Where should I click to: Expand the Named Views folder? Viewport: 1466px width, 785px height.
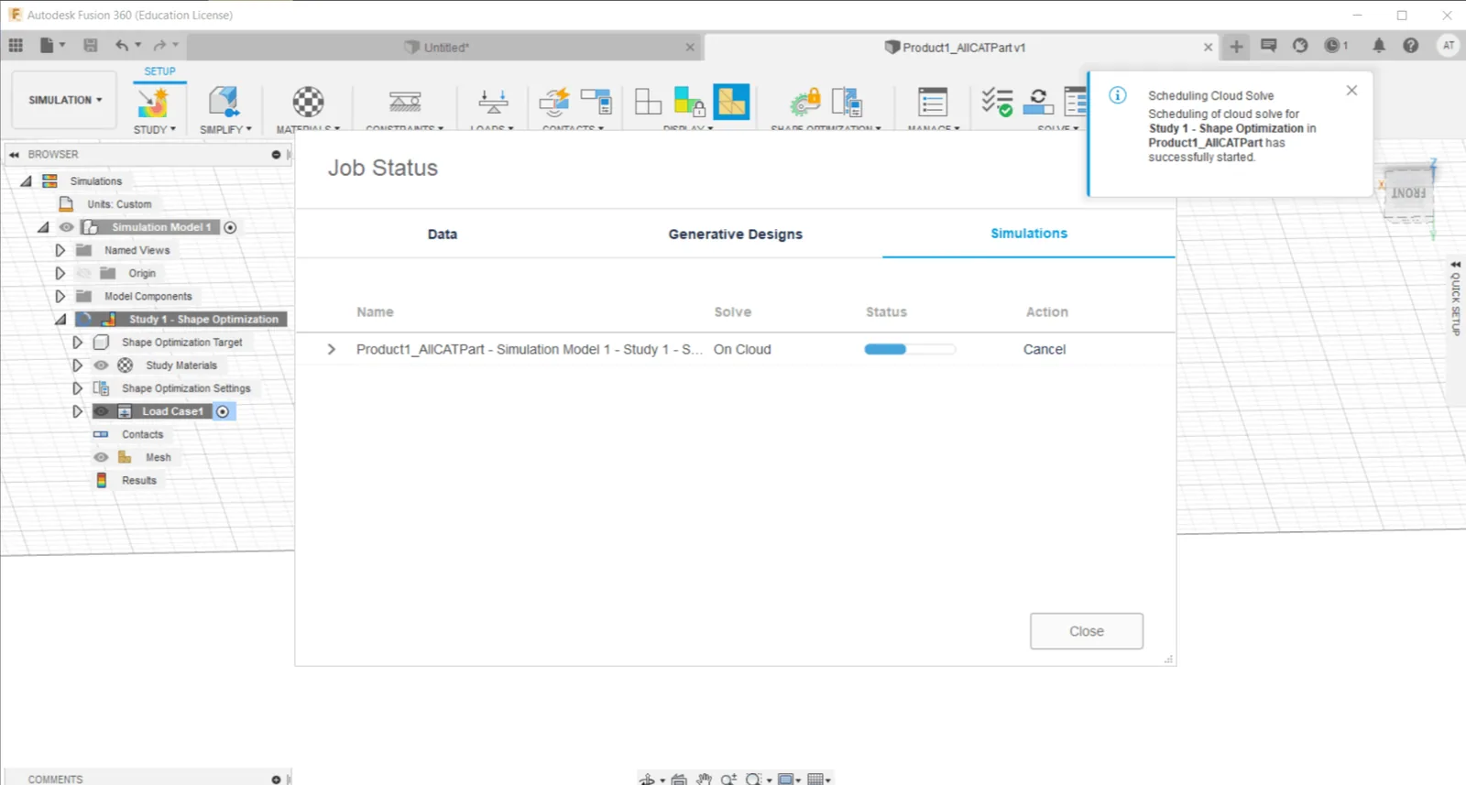coord(60,250)
